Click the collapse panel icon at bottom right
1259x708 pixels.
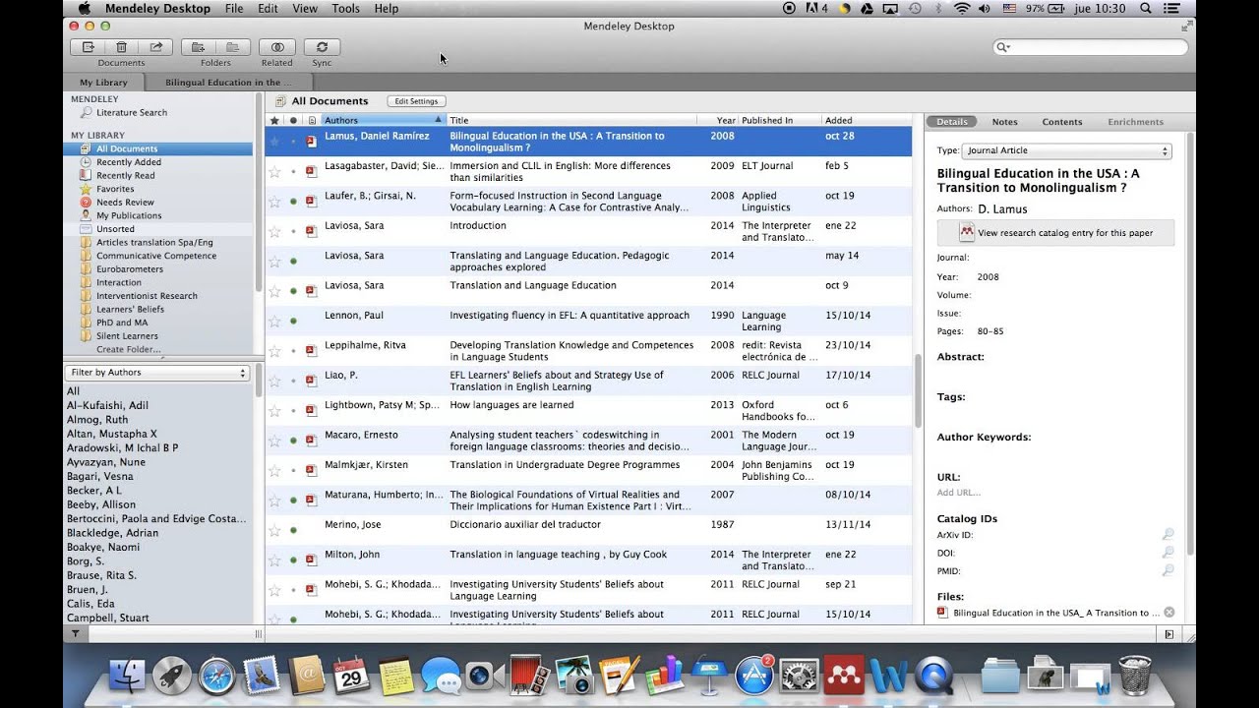click(x=1169, y=635)
